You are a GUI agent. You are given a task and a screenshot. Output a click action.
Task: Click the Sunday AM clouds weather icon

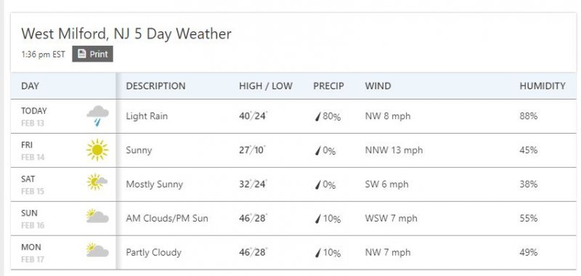pyautogui.click(x=97, y=216)
